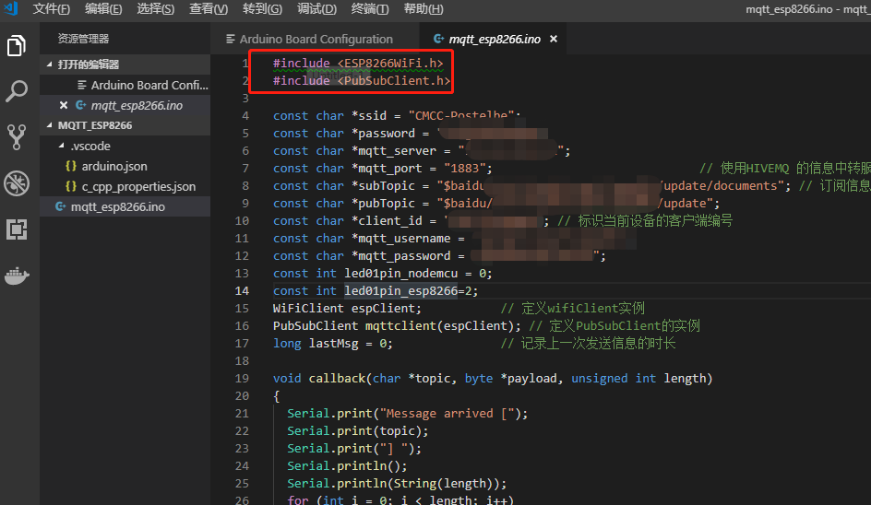Click the 定义wifiClient实例 comment

pos(573,308)
